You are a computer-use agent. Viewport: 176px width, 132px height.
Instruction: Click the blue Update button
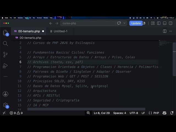point(136,23)
